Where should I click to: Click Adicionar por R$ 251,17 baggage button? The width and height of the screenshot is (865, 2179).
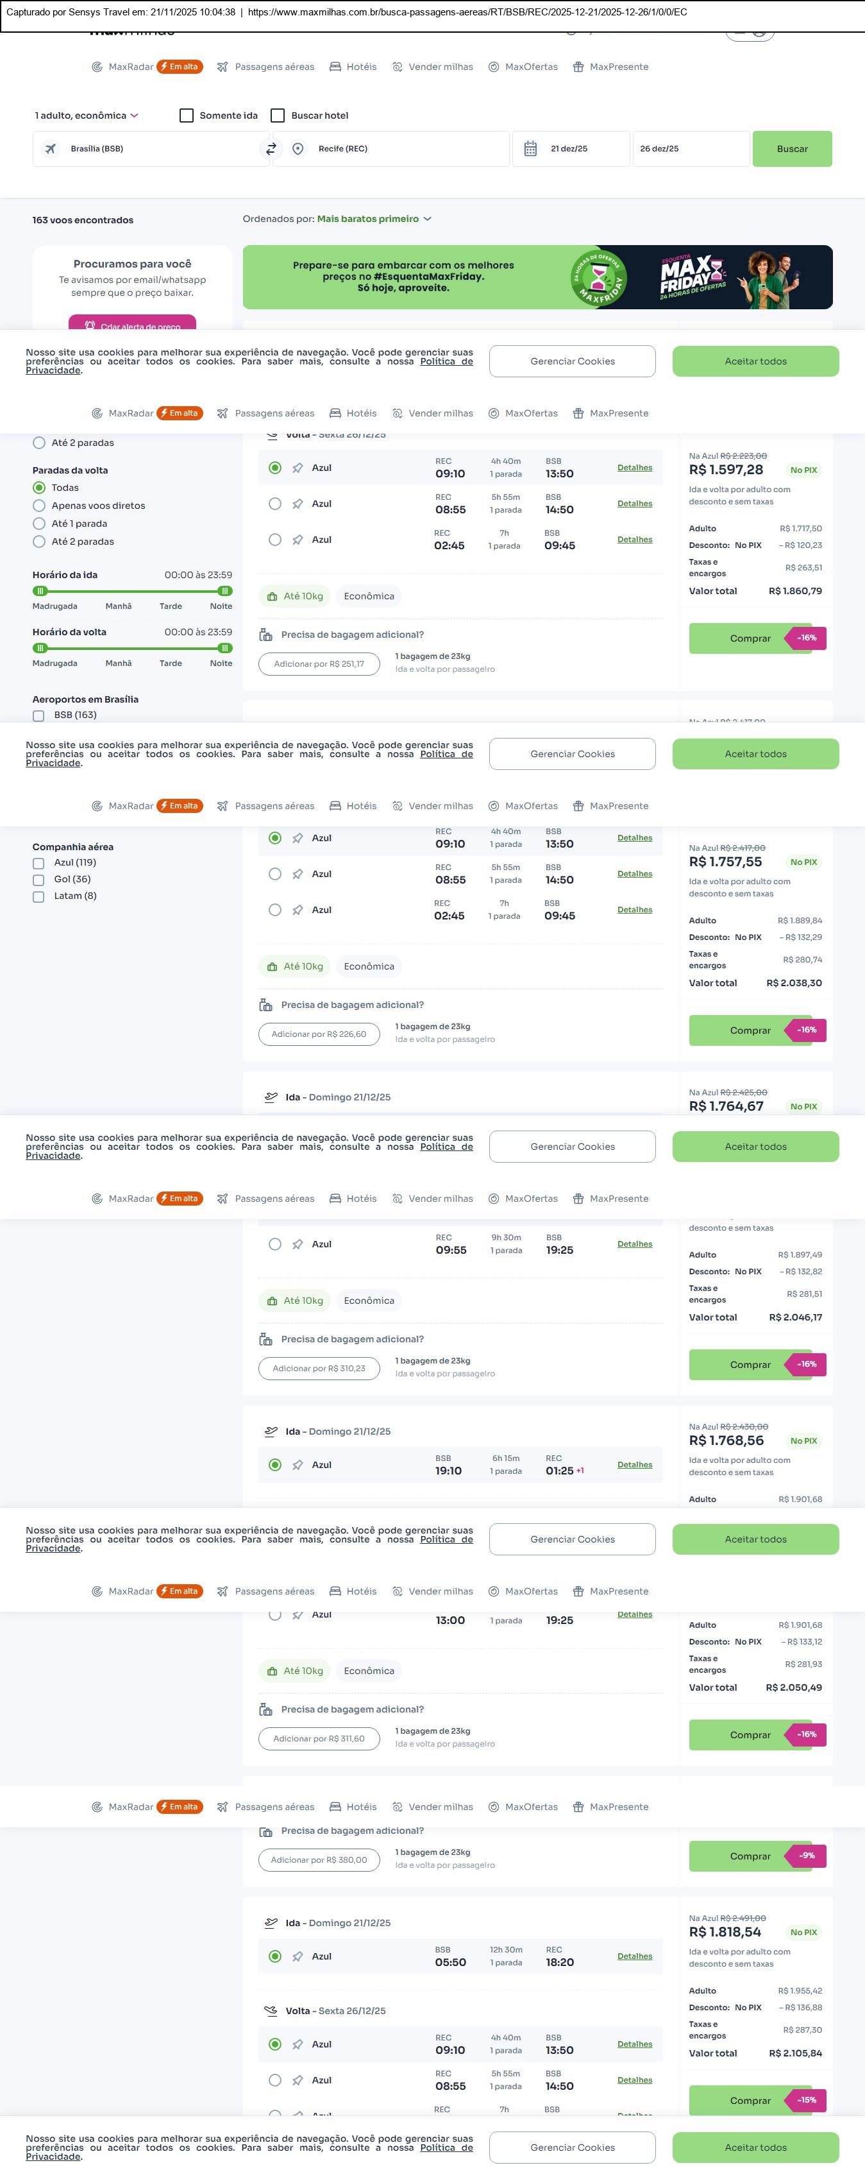coord(319,664)
